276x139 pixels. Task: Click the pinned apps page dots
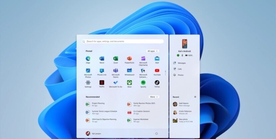coord(165,73)
